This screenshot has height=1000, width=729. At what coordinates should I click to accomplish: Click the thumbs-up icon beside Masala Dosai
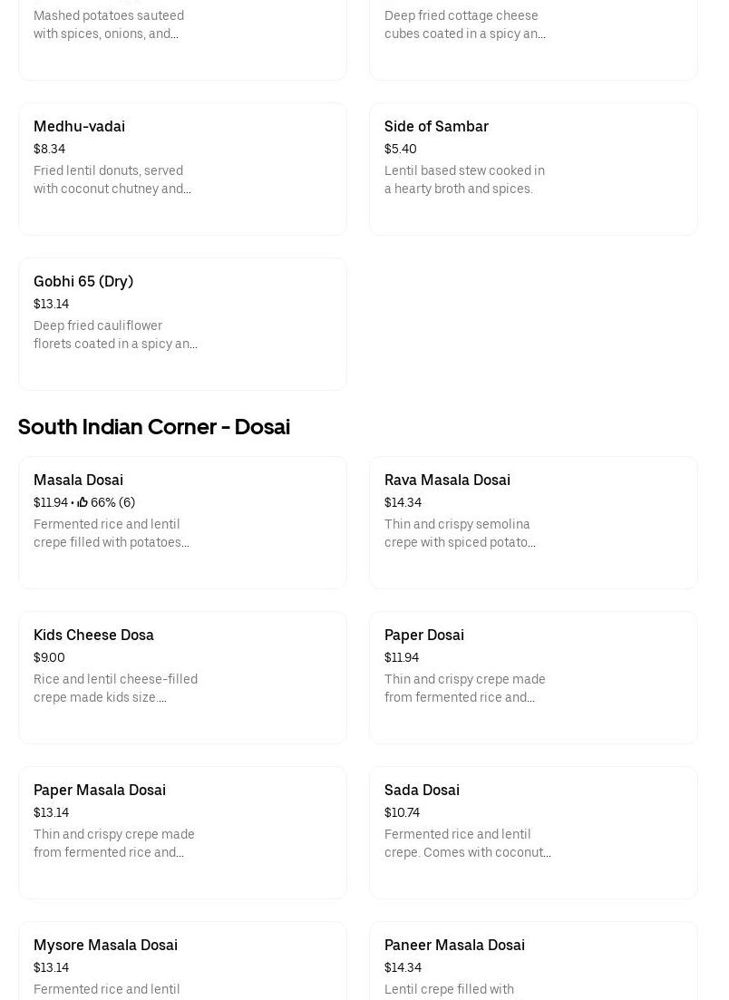coord(83,502)
